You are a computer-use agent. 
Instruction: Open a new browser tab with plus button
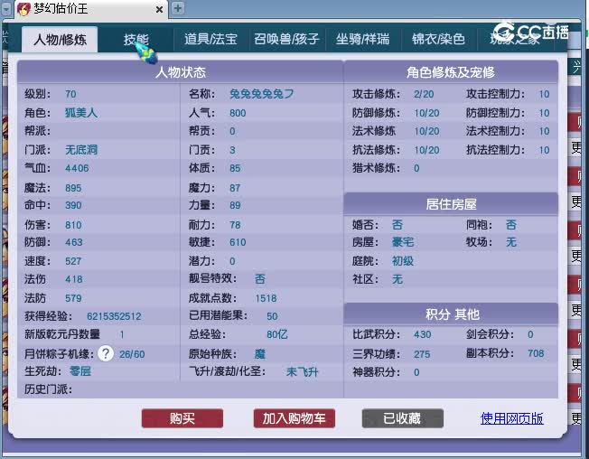178,8
